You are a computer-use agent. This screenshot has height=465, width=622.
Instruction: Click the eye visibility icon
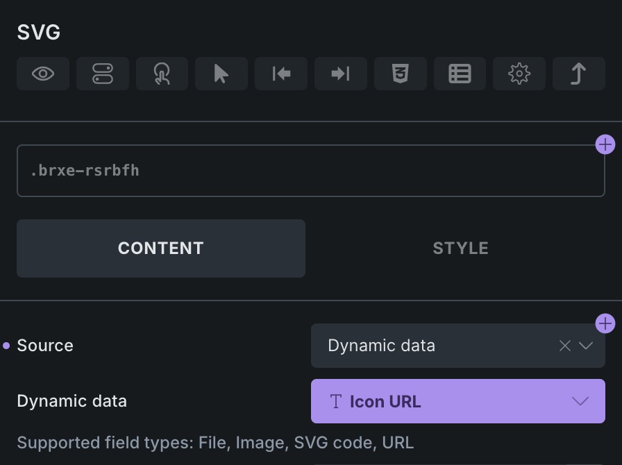pos(43,74)
